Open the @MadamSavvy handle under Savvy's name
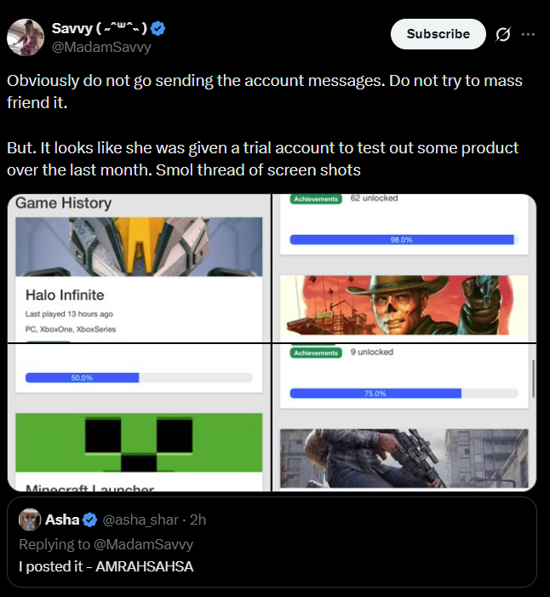 click(x=104, y=47)
